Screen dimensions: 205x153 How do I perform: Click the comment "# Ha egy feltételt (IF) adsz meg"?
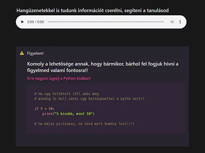66,94
